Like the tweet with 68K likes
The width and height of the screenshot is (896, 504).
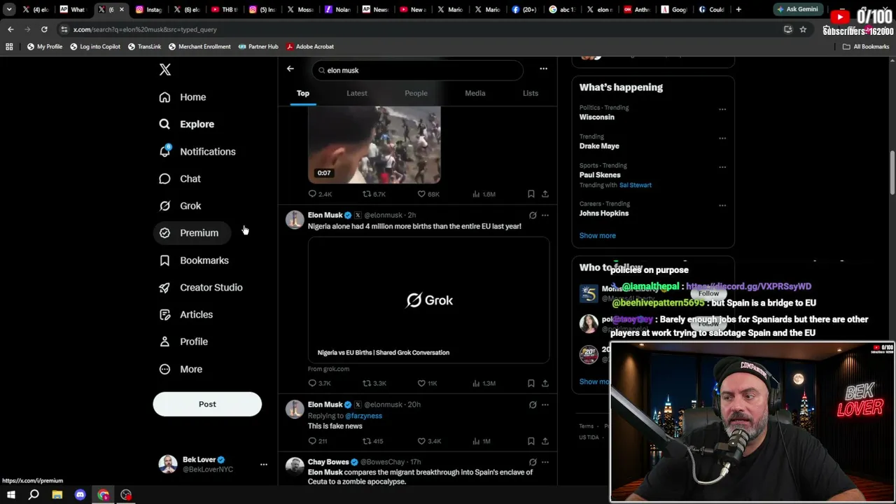pos(428,194)
